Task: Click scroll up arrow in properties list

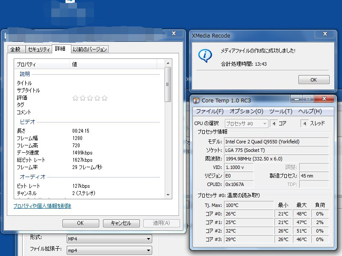Action: (168, 63)
